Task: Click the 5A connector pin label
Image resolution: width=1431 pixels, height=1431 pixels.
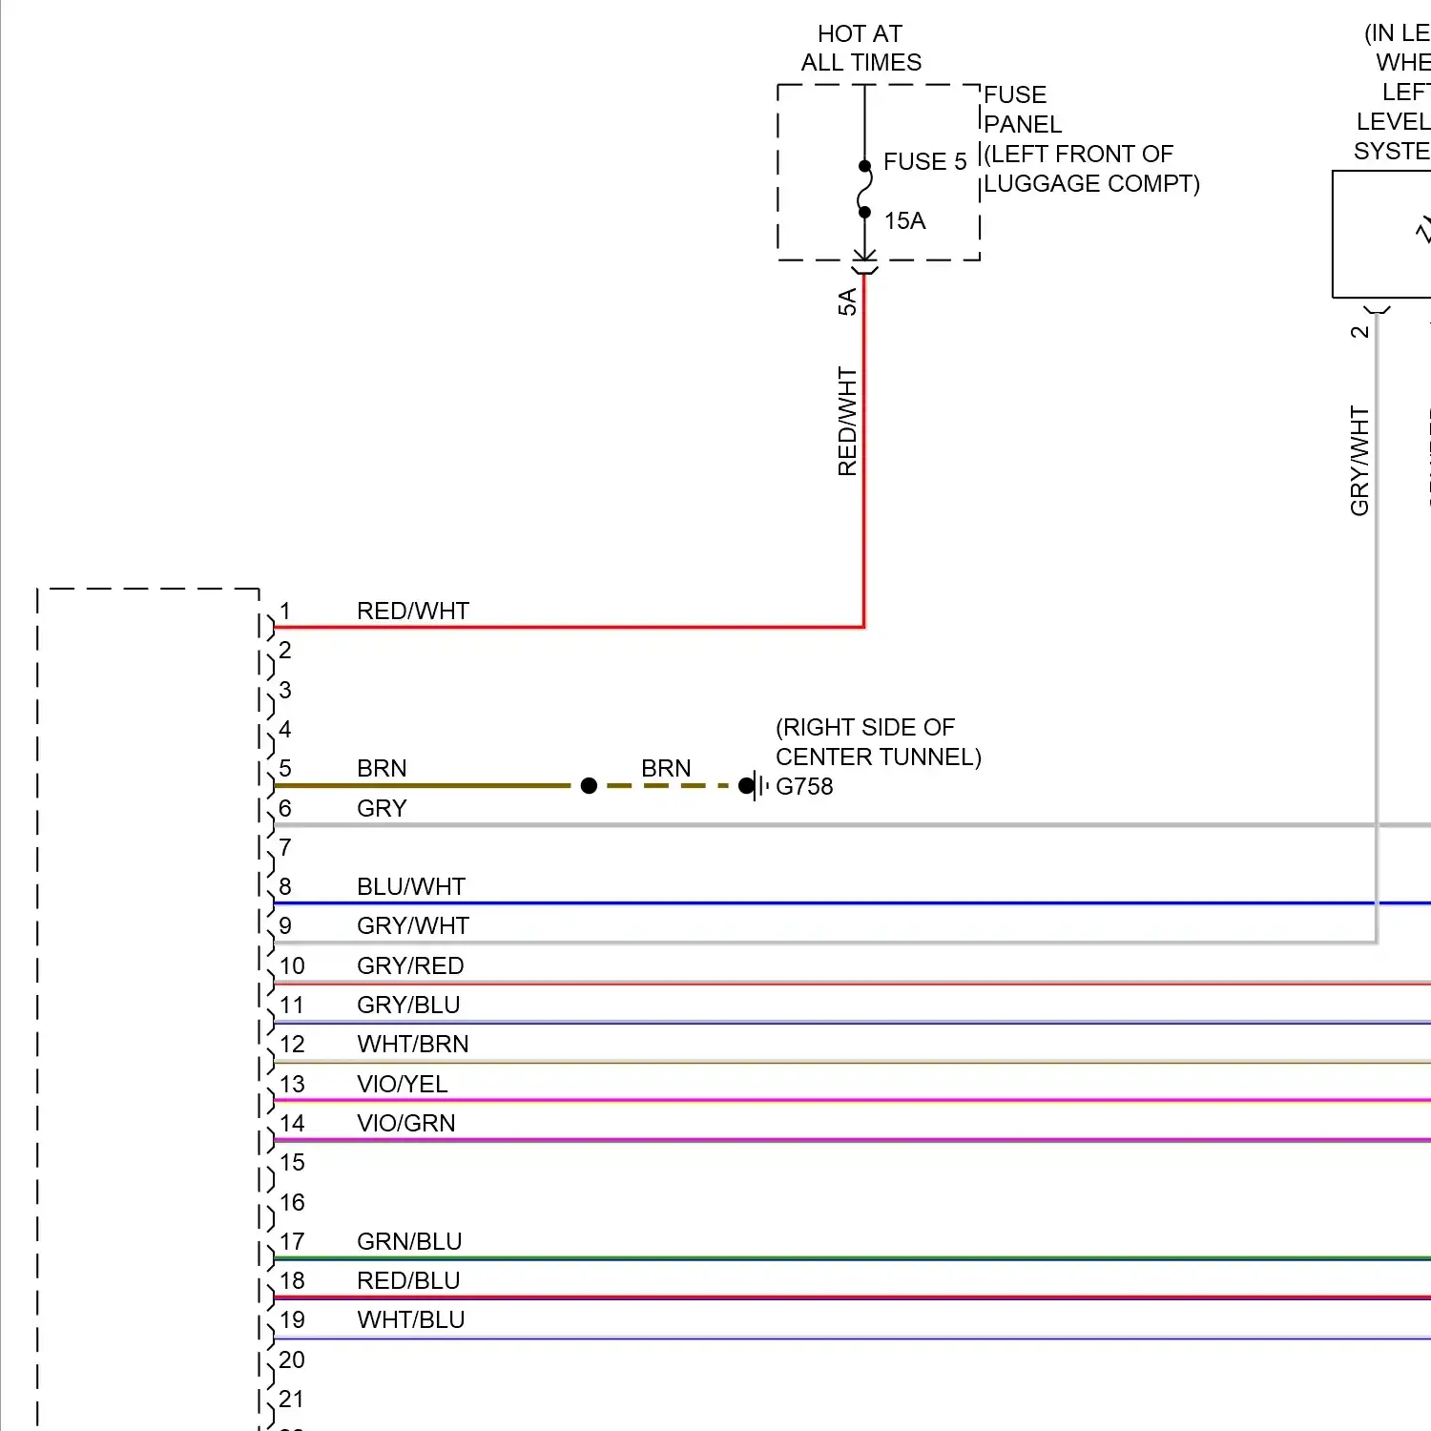Action: pos(847,302)
